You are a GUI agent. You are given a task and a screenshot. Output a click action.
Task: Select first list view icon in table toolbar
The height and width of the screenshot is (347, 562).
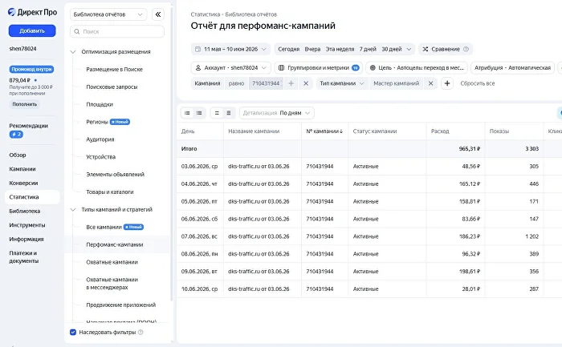point(187,113)
